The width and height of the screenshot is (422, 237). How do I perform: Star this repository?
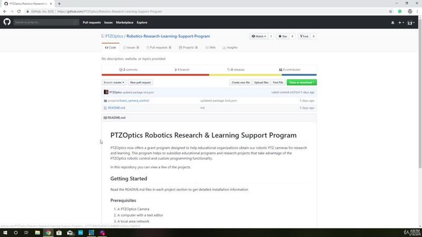(283, 36)
